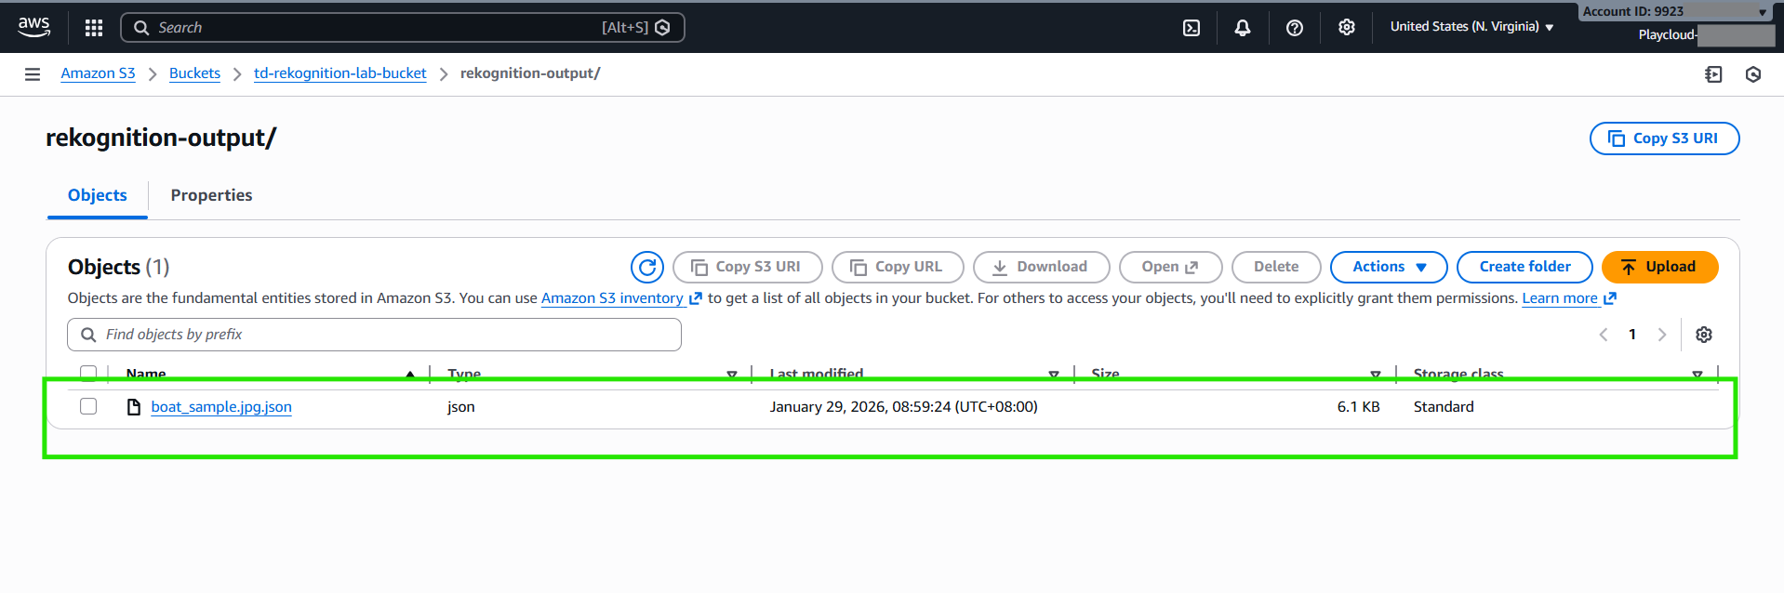Open the notifications bell
The height and width of the screenshot is (593, 1784).
[x=1242, y=28]
